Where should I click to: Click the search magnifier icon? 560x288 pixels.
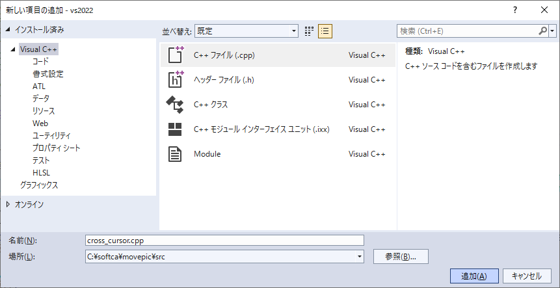(x=543, y=31)
